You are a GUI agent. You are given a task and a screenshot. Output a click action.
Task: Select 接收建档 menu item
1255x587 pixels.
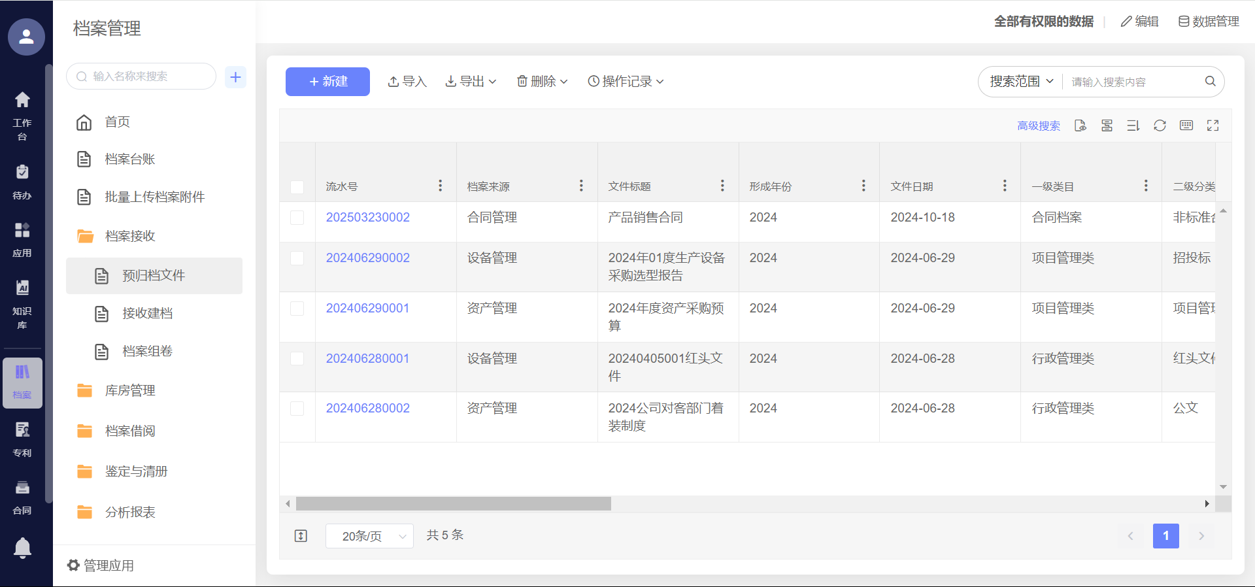click(x=148, y=313)
